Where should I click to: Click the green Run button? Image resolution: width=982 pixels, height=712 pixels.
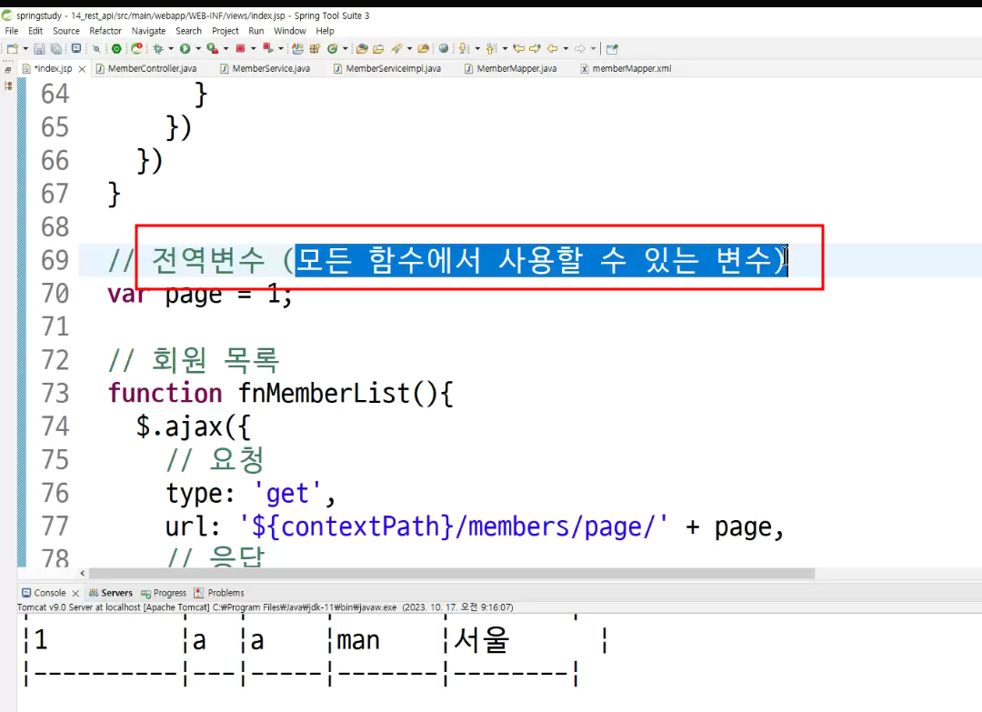pyautogui.click(x=185, y=49)
